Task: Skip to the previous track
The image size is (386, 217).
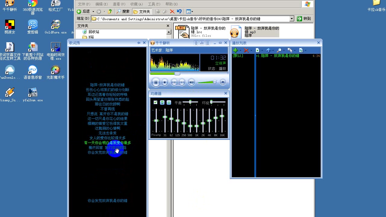Action: coord(174,82)
